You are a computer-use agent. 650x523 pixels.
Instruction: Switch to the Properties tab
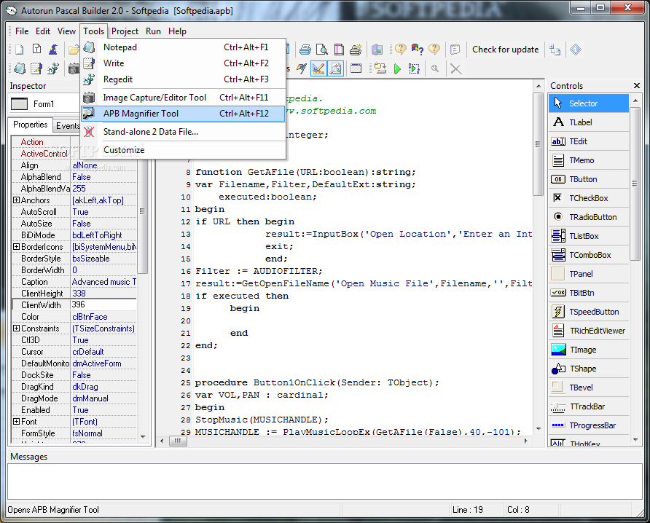tap(31, 125)
